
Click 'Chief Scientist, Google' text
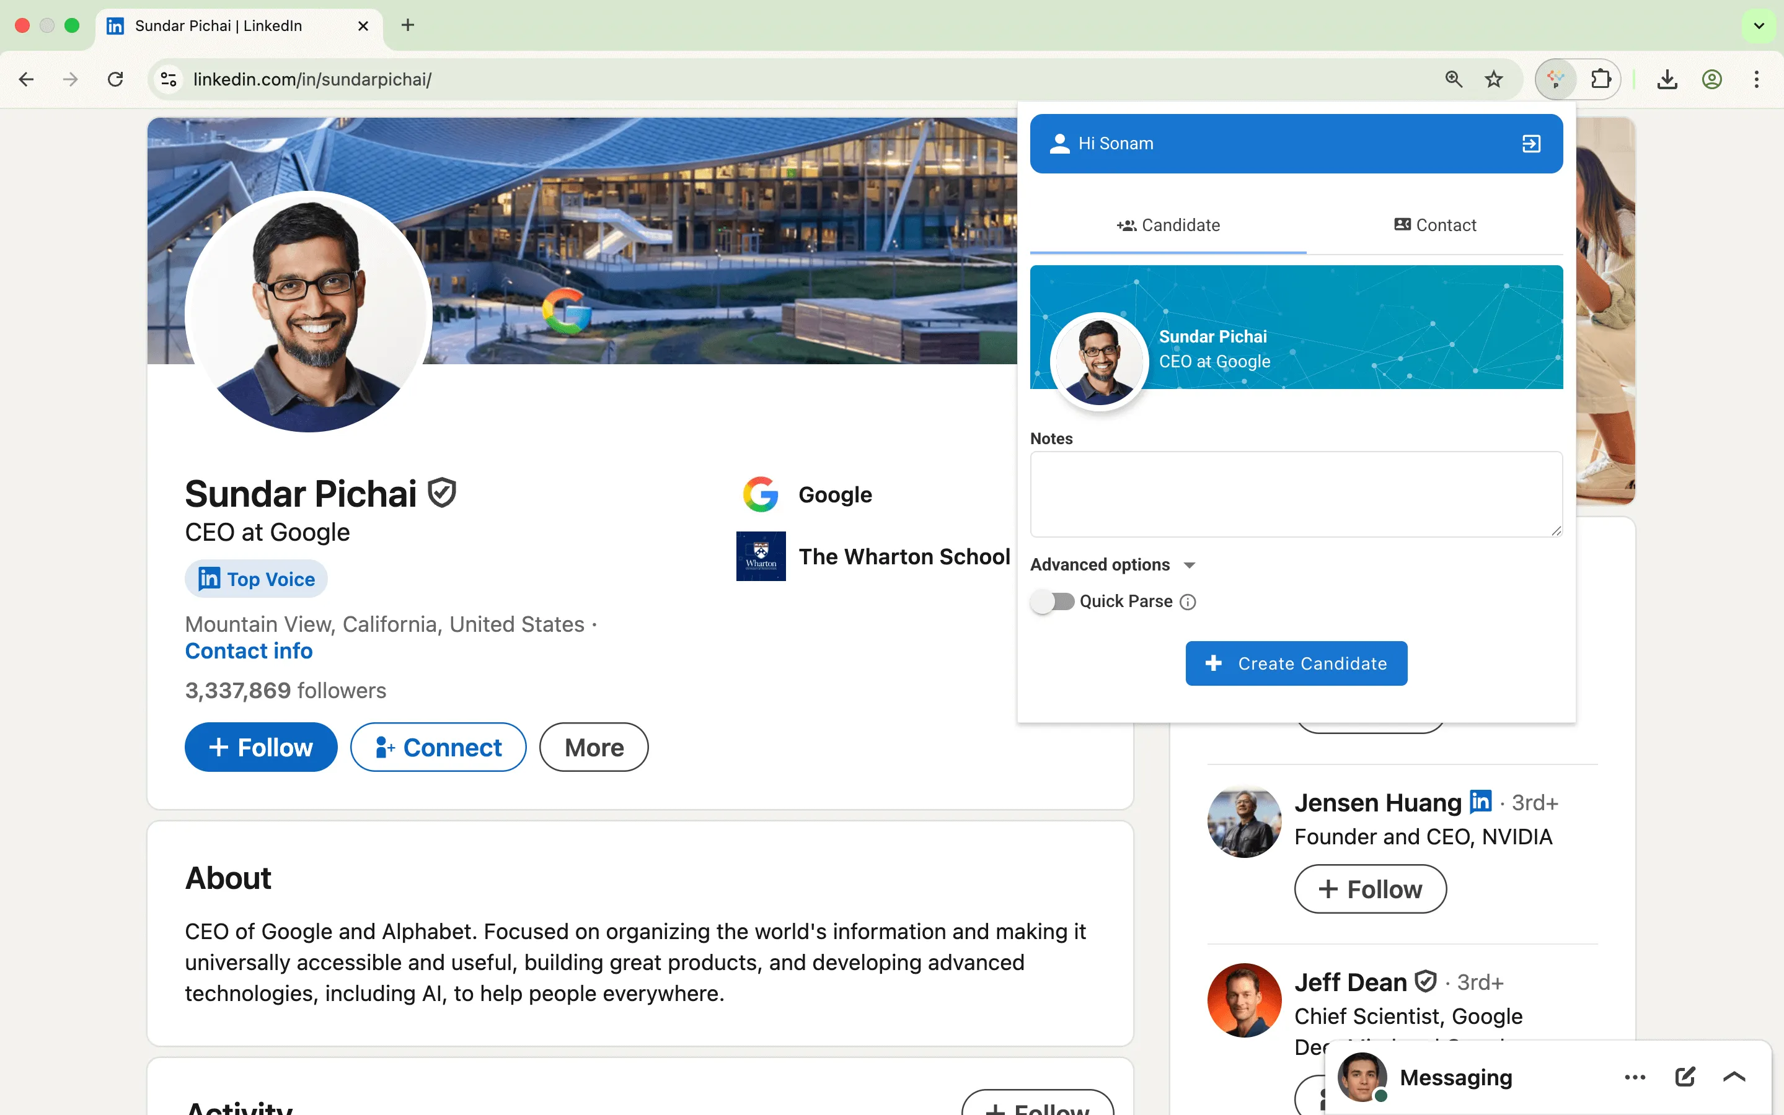click(1408, 1016)
